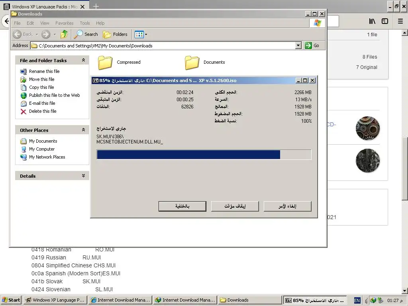This screenshot has width=408, height=306.
Task: Open My Network Places link
Action: (47, 157)
